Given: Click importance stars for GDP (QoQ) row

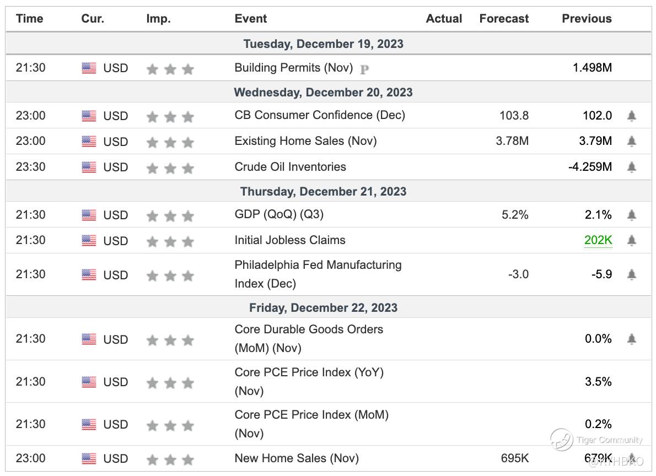Looking at the screenshot, I should 170,215.
